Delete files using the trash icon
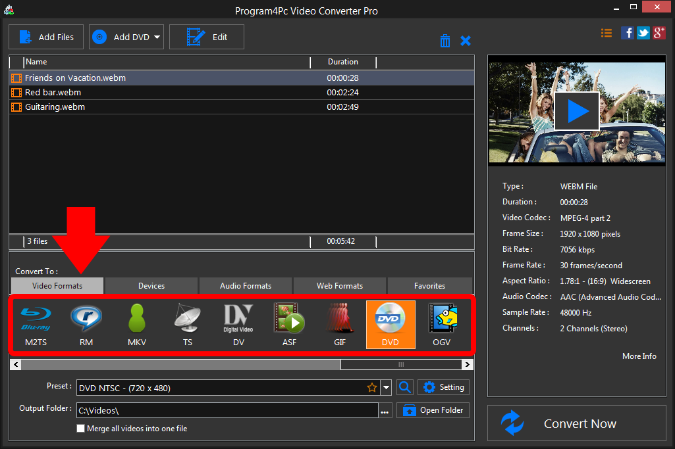Viewport: 675px width, 449px height. [445, 40]
